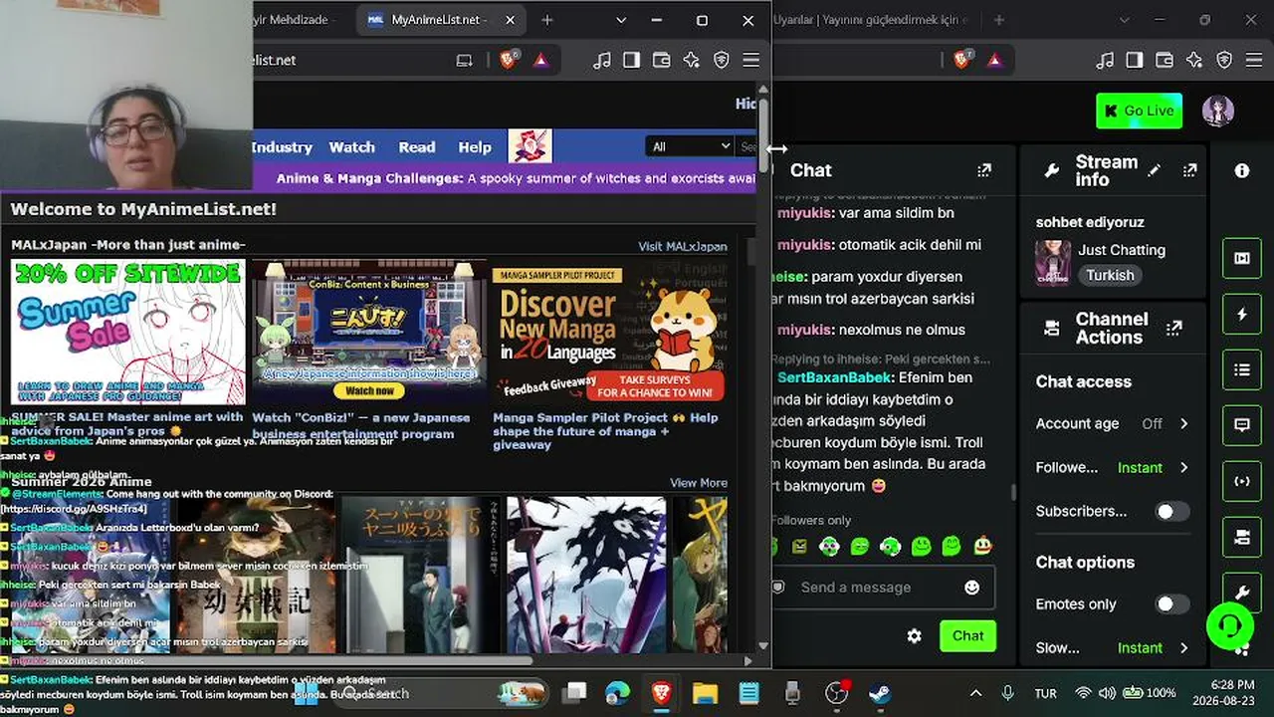This screenshot has width=1274, height=717.
Task: Click the list icon in Kick sidebar
Action: coord(1242,370)
